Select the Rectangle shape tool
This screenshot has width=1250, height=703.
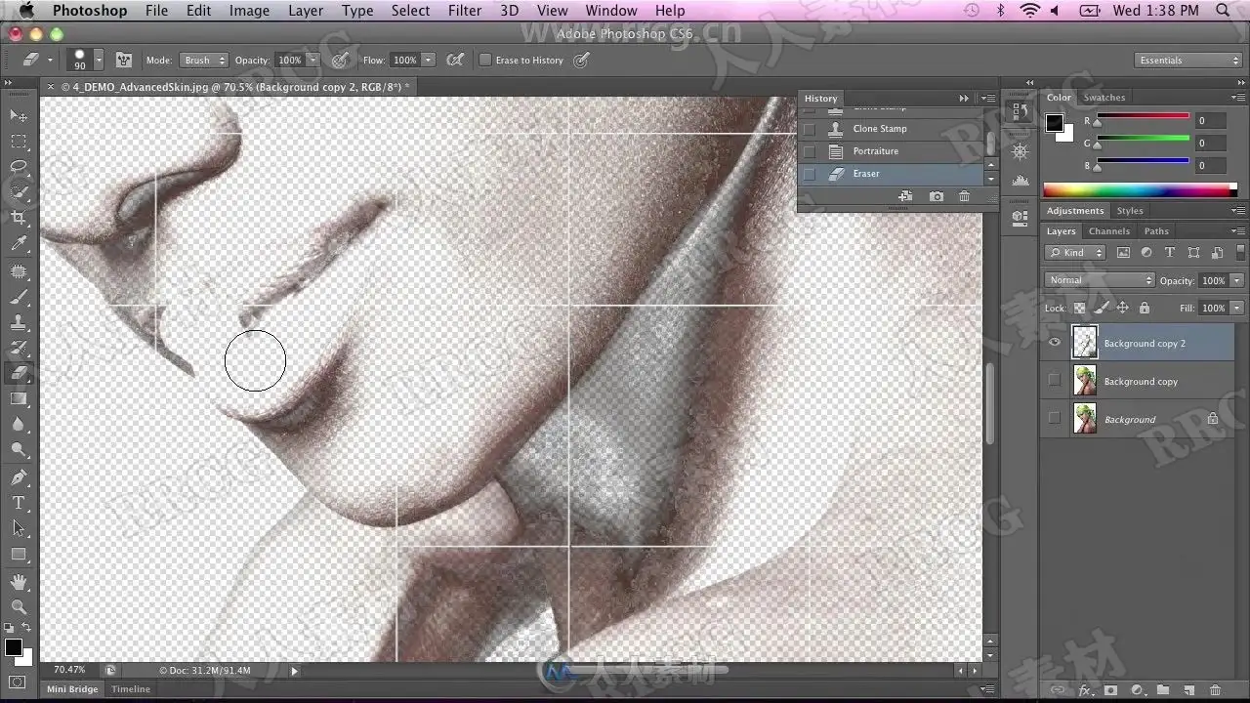[x=19, y=554]
